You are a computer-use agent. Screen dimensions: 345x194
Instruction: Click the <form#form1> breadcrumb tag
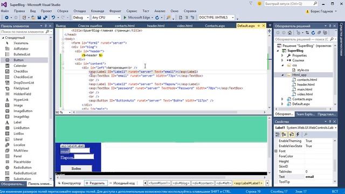tap(159, 183)
